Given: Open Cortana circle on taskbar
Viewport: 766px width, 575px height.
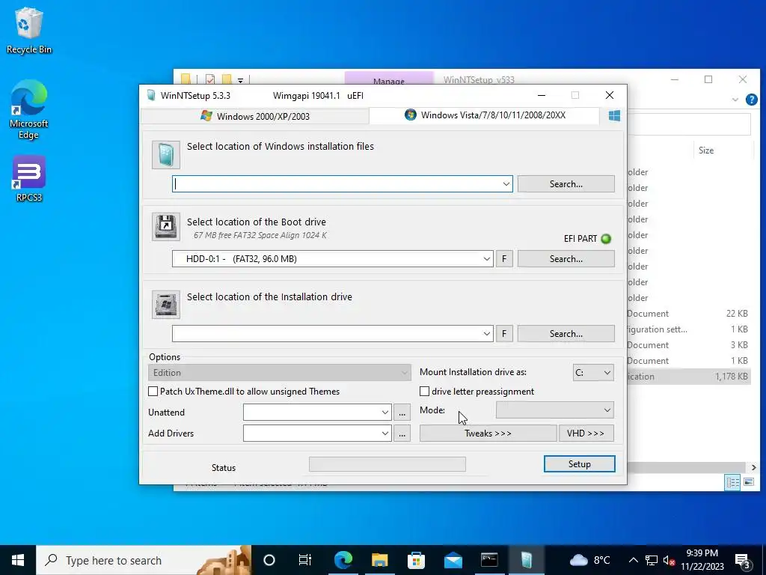Looking at the screenshot, I should pyautogui.click(x=269, y=560).
